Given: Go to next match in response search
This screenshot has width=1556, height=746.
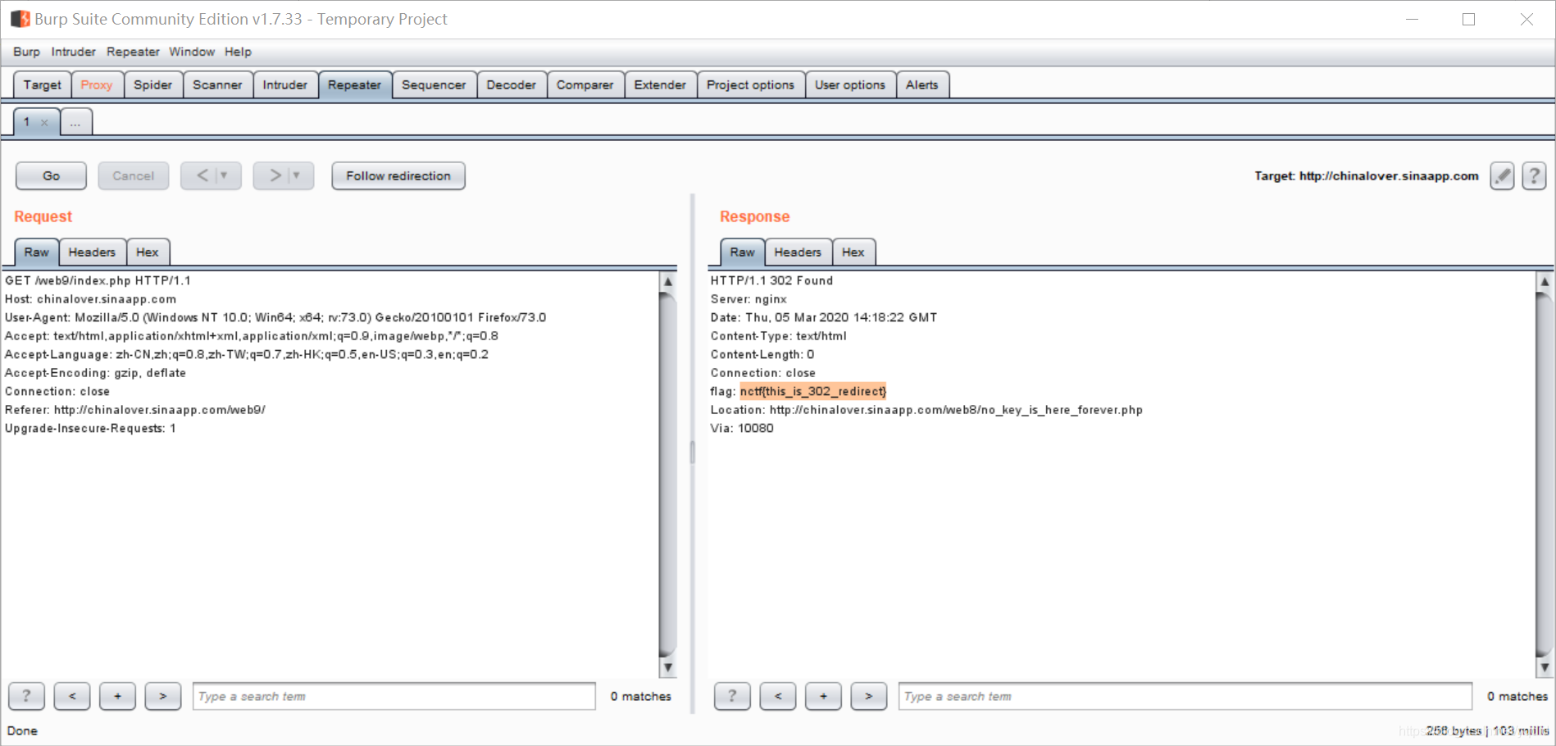Looking at the screenshot, I should pyautogui.click(x=869, y=696).
